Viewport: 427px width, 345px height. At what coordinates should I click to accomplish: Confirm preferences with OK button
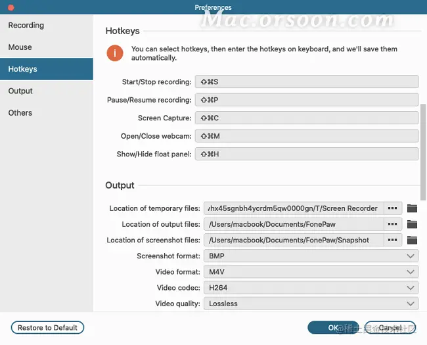click(x=333, y=327)
